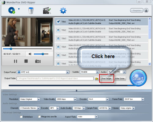Check the Title5 checkbox
Image resolution: width=153 pixels, height=122 pixels.
pyautogui.click(x=58, y=55)
